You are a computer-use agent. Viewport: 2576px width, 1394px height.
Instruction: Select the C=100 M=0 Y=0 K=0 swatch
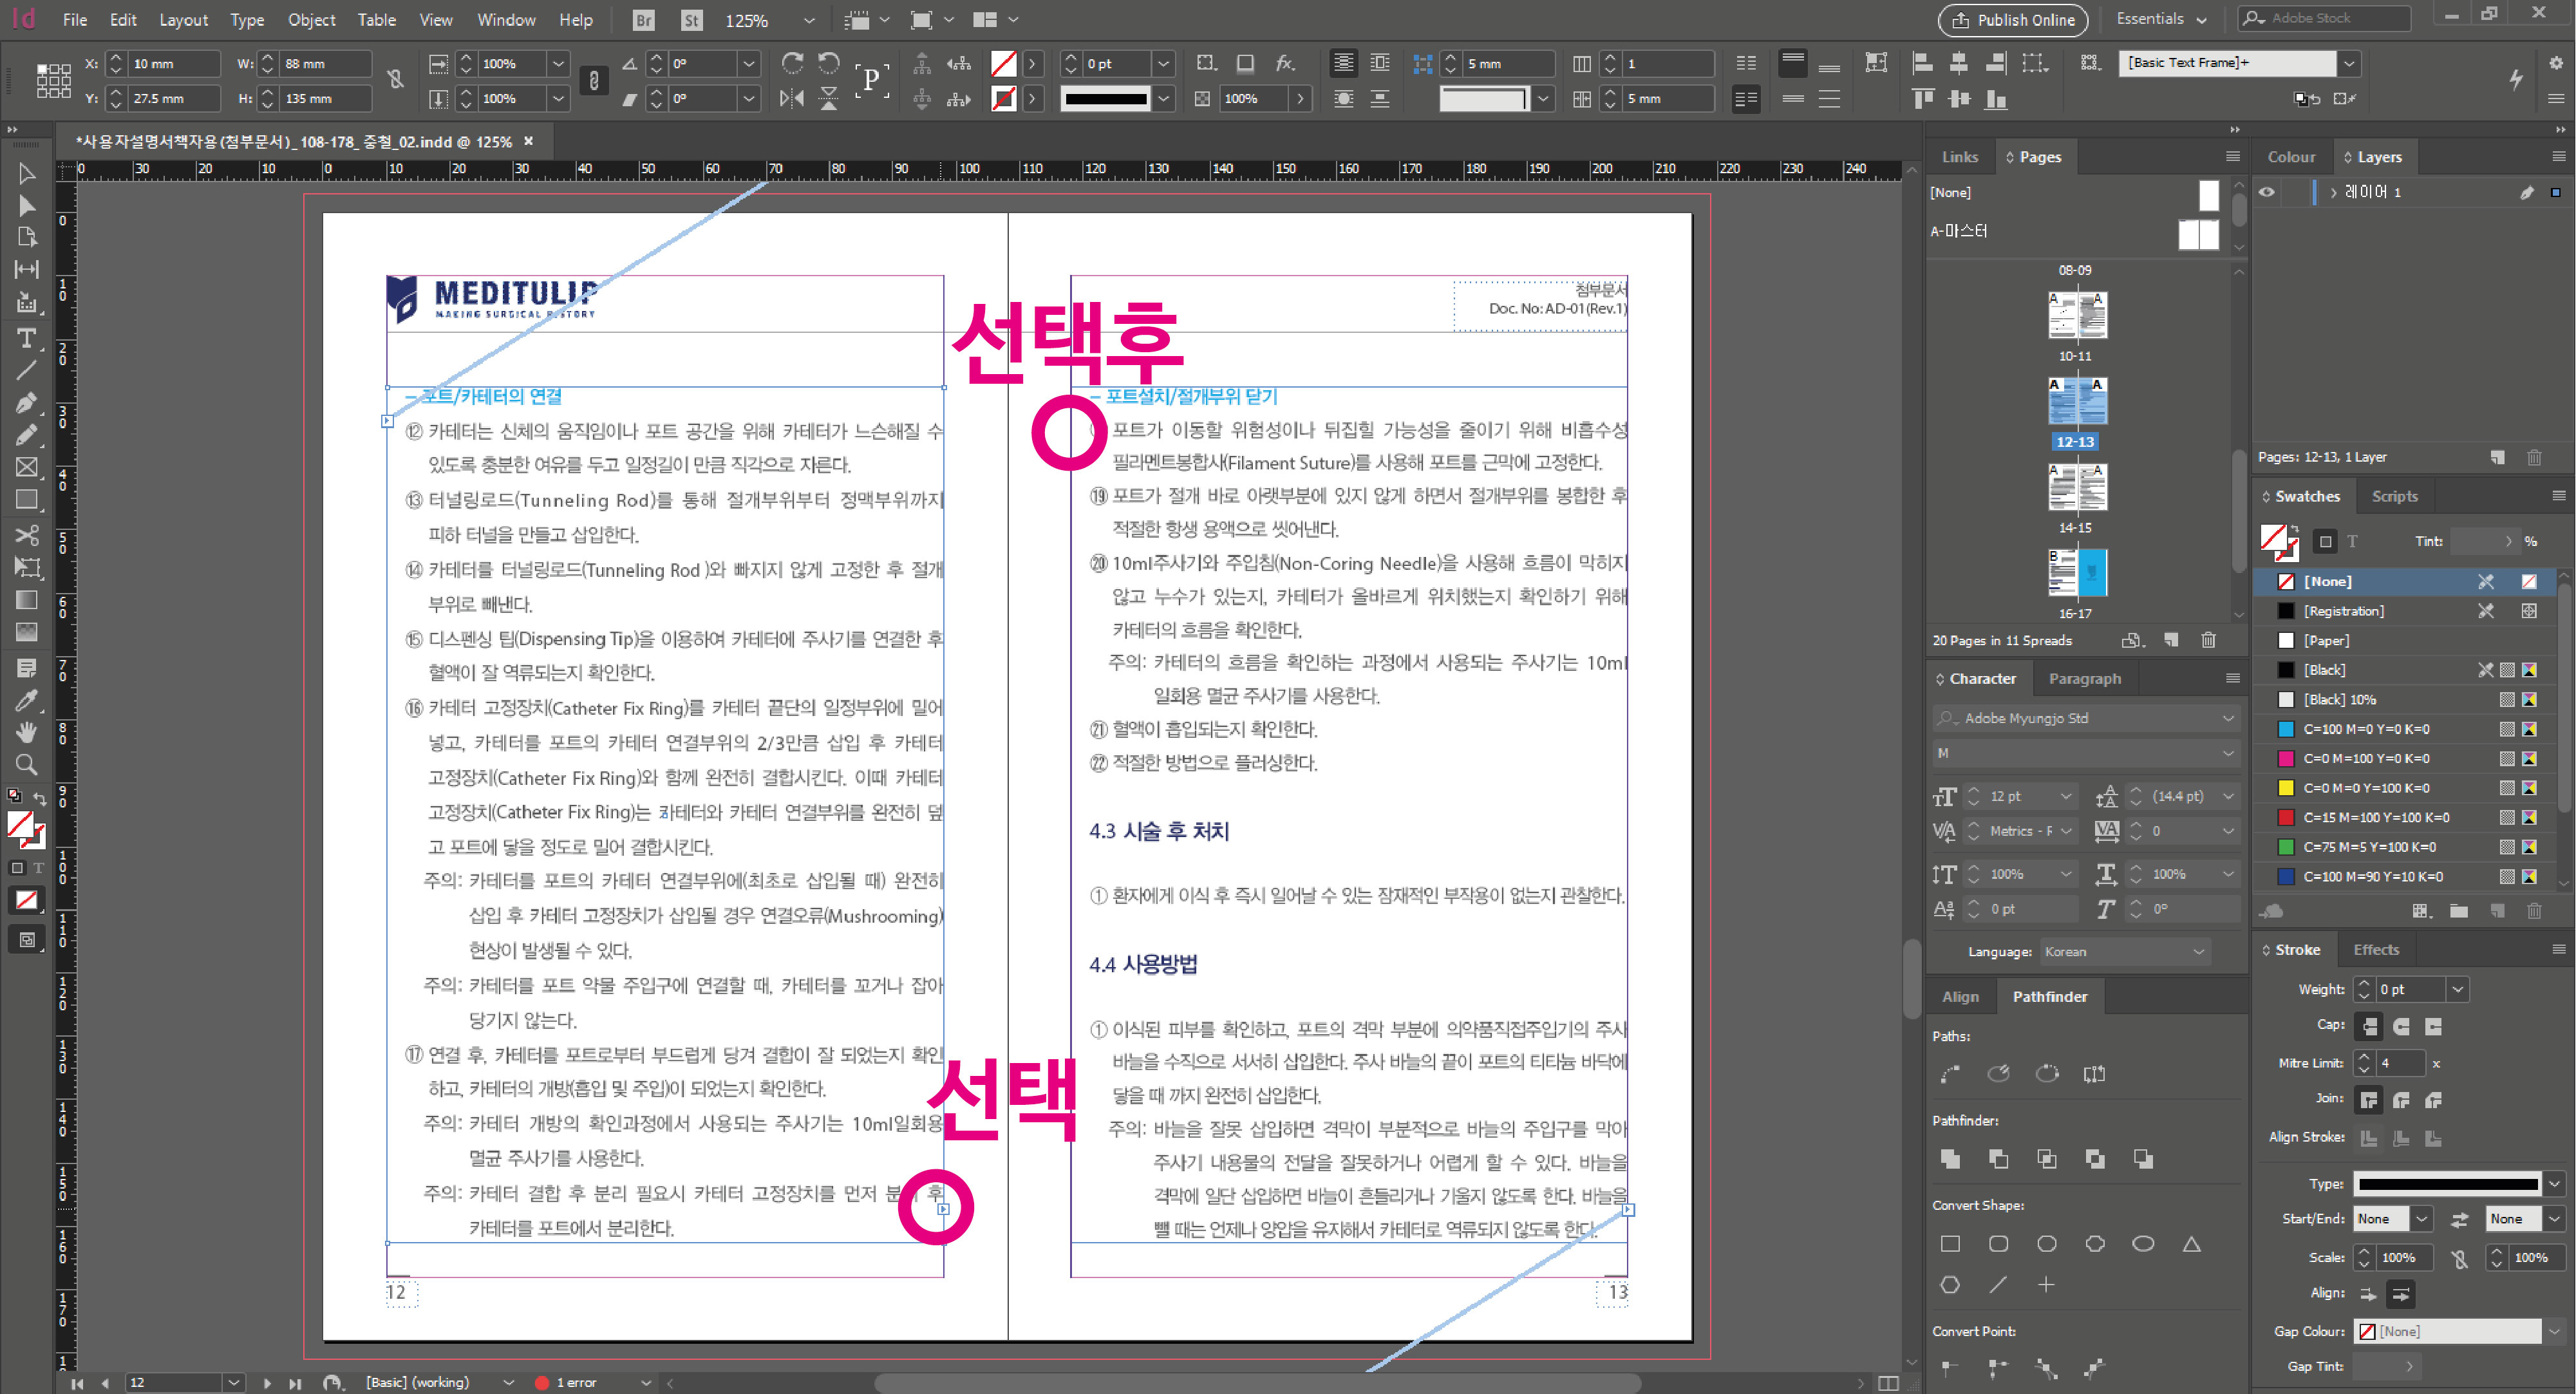point(2405,729)
